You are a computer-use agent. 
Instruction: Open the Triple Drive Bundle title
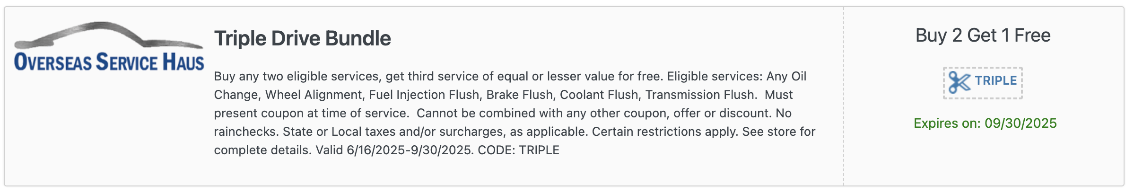click(303, 38)
